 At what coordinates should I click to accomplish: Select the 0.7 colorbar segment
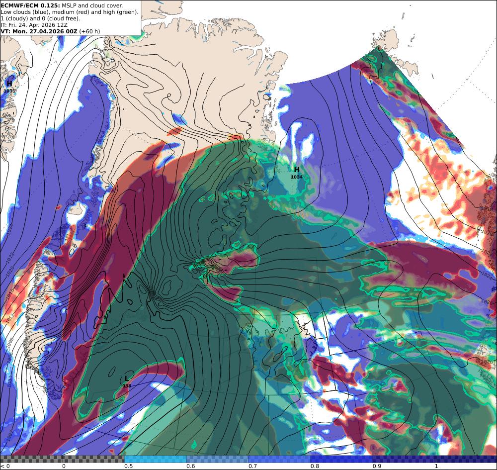[x=279, y=459]
